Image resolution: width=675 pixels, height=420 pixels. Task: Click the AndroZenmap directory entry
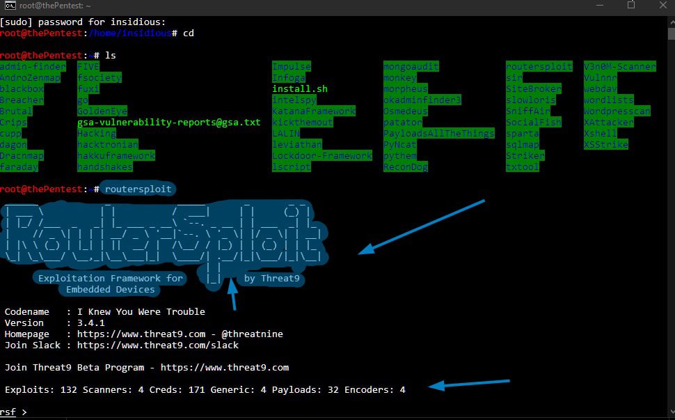30,77
